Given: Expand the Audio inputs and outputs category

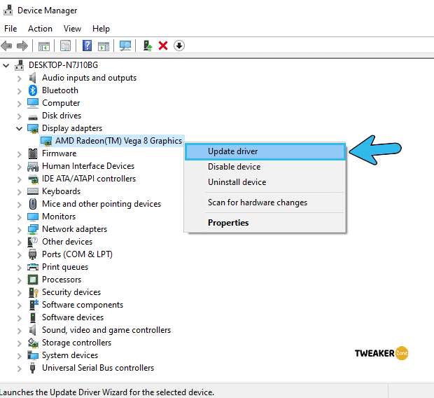Looking at the screenshot, I should click(19, 78).
